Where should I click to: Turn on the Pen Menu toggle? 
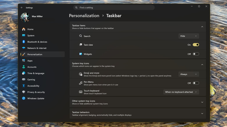[196, 83]
